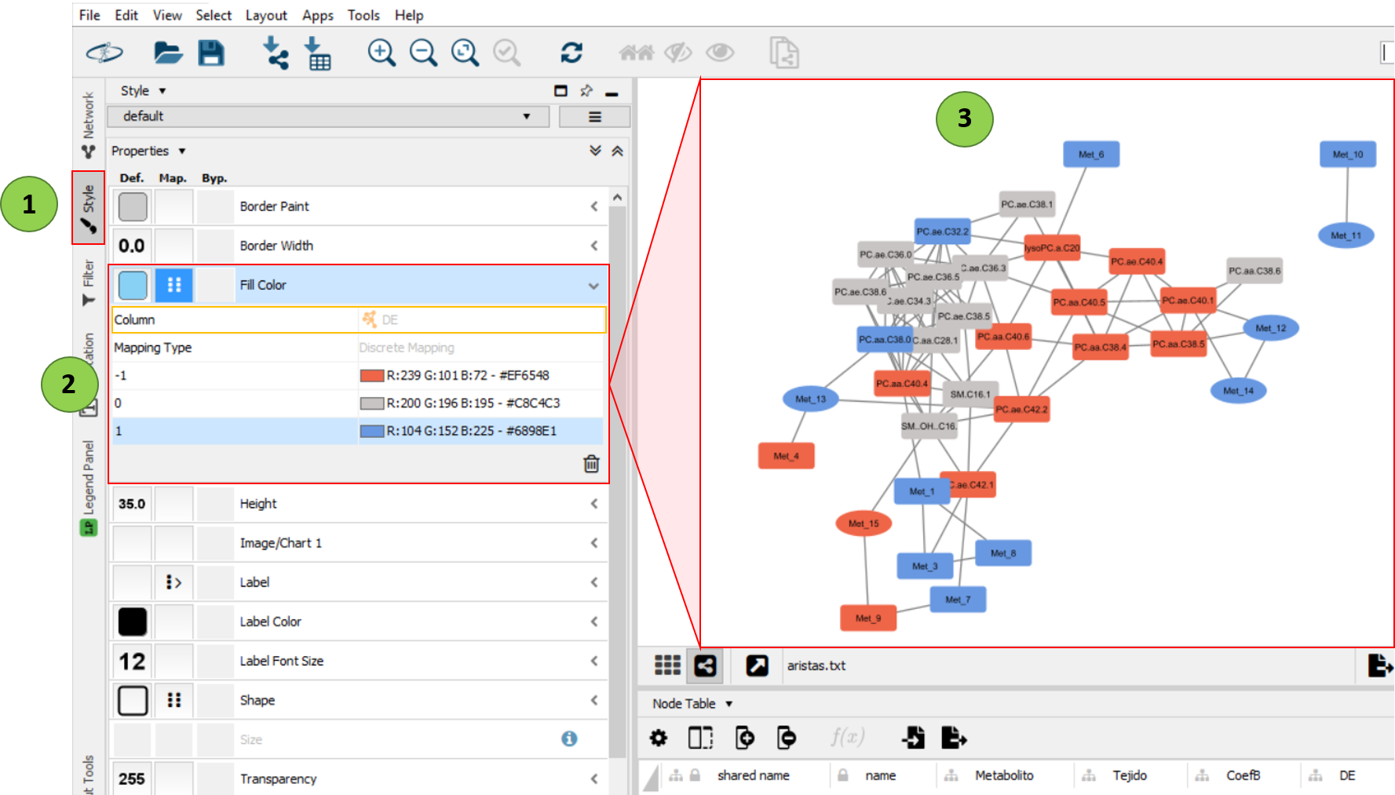Import table into node table icon
This screenshot has width=1395, height=795.
pyautogui.click(x=913, y=738)
